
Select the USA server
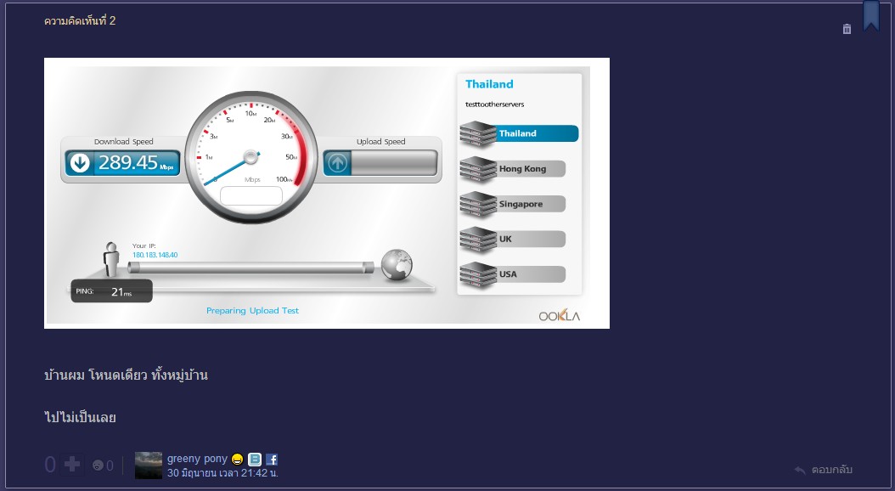[513, 274]
